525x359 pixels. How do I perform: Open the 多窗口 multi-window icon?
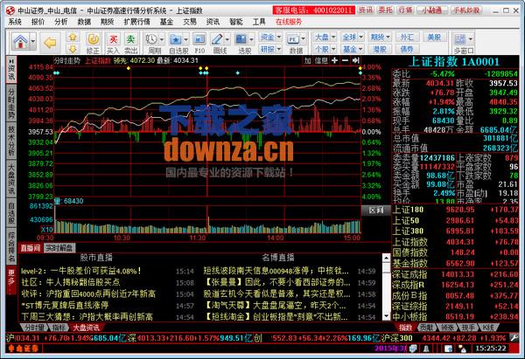(460, 39)
